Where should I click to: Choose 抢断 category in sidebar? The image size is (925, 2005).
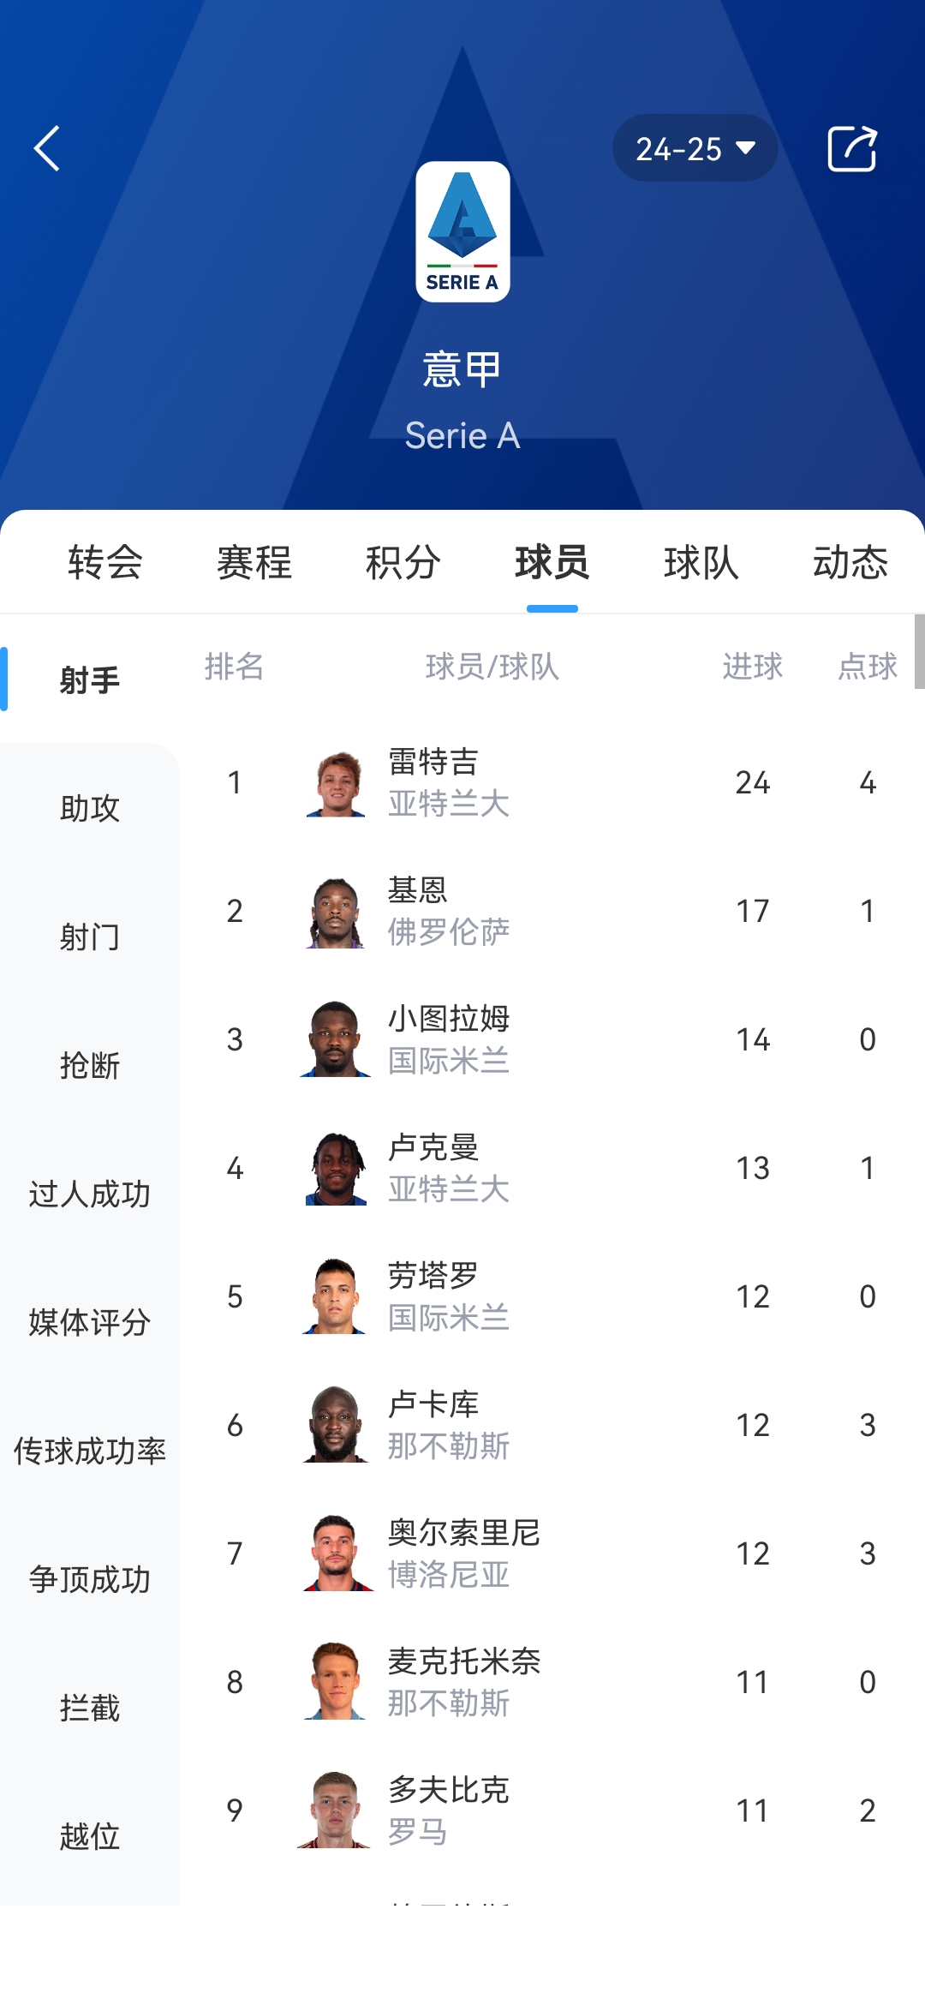(90, 1065)
